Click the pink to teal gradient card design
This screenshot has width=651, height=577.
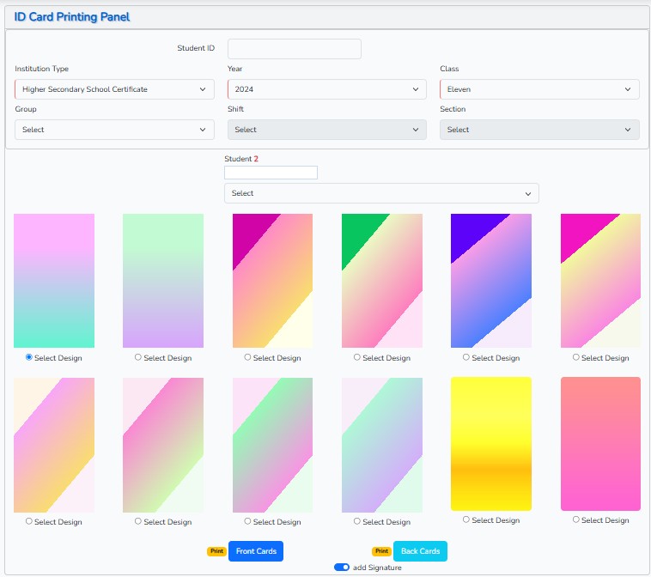point(54,280)
